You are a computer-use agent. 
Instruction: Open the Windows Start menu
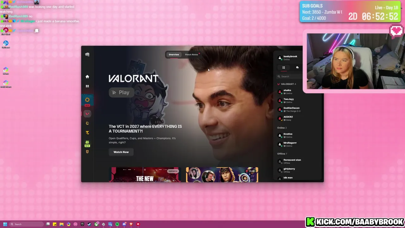pos(5,224)
